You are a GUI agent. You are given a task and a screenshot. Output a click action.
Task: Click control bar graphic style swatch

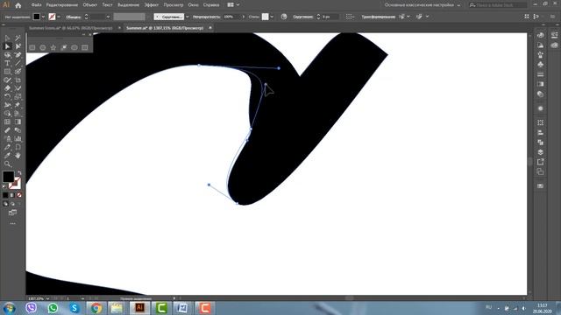265,17
